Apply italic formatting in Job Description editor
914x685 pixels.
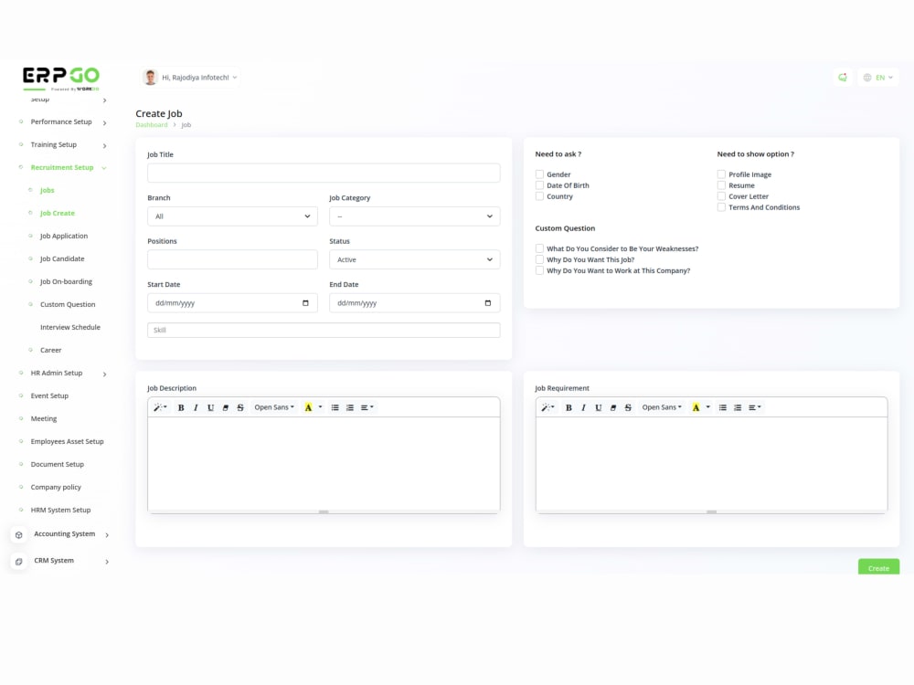[x=196, y=407]
